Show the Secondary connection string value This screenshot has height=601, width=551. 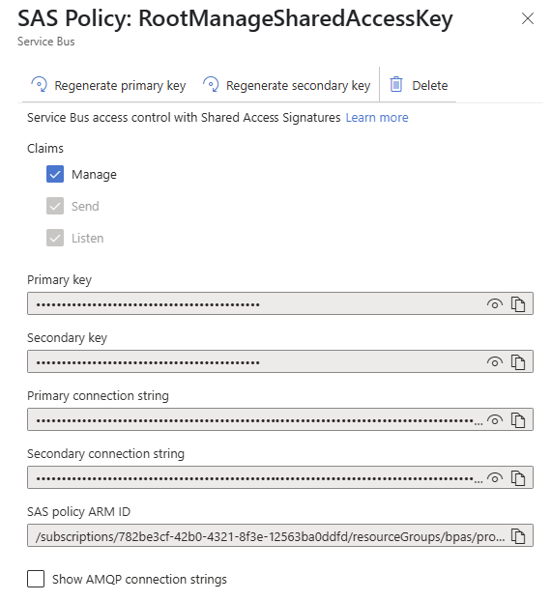(495, 478)
